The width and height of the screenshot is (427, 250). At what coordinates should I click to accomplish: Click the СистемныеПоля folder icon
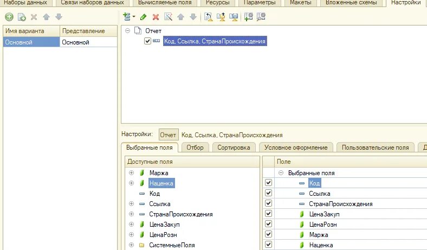(141, 245)
